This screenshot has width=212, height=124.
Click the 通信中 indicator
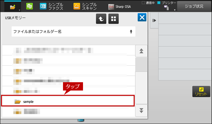pyautogui.click(x=148, y=3)
